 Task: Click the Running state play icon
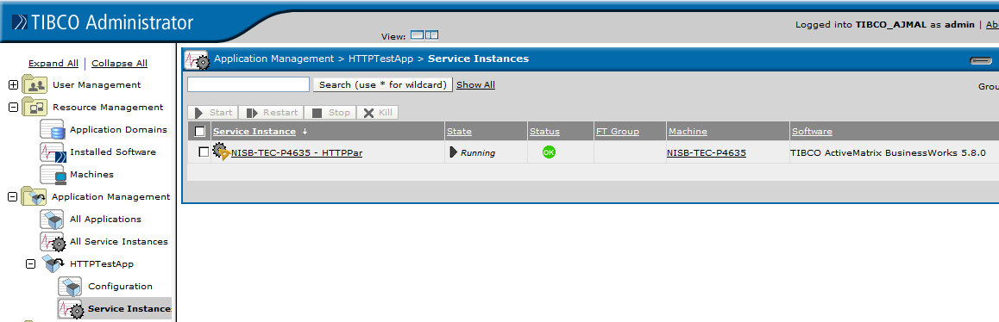(x=454, y=152)
